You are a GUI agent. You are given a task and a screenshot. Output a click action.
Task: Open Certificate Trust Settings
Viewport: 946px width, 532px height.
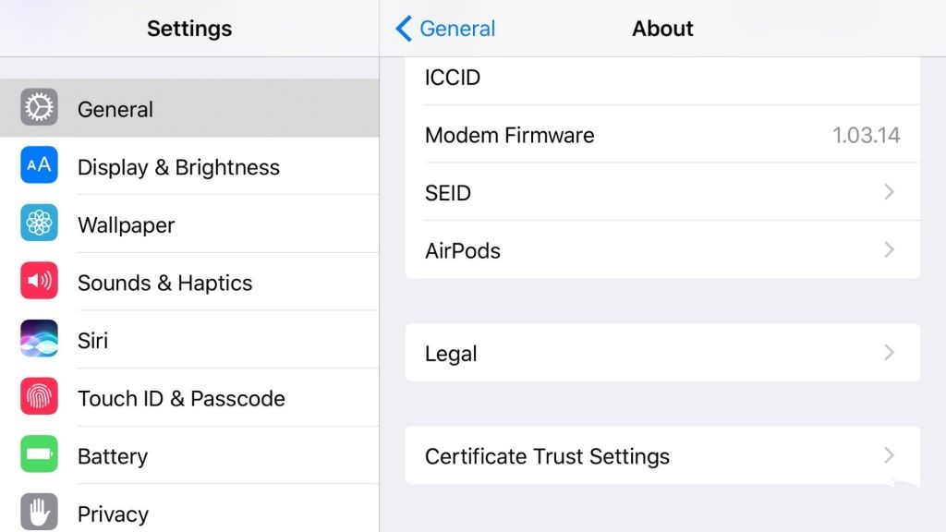(x=547, y=456)
